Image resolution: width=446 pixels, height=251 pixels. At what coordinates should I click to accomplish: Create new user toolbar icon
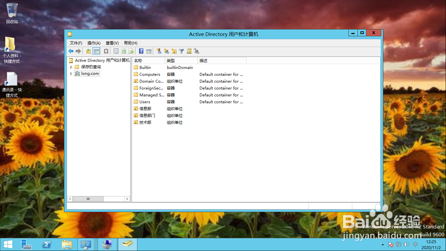(159, 51)
